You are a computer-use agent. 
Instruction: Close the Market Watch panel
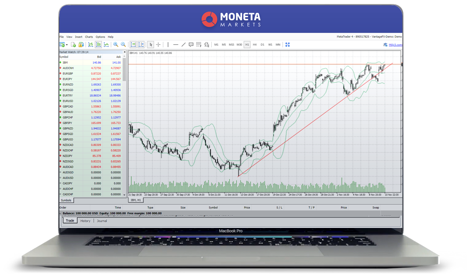[125, 52]
